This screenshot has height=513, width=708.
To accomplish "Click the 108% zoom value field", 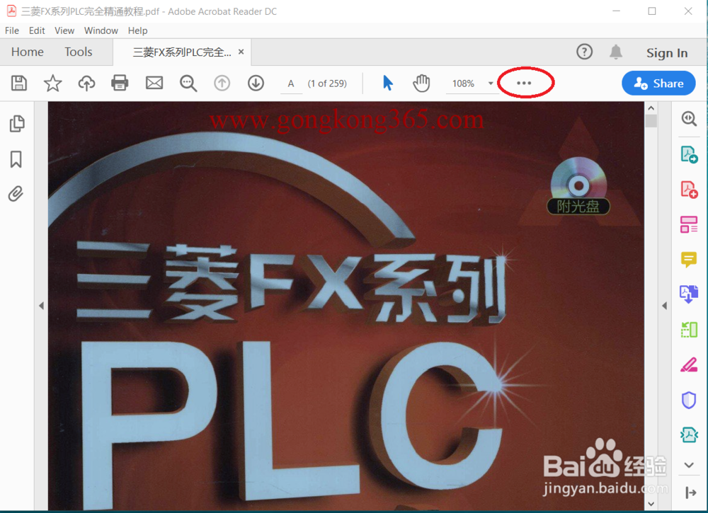I will tap(464, 83).
